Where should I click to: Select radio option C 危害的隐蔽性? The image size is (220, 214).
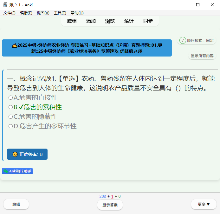click(x=10, y=117)
